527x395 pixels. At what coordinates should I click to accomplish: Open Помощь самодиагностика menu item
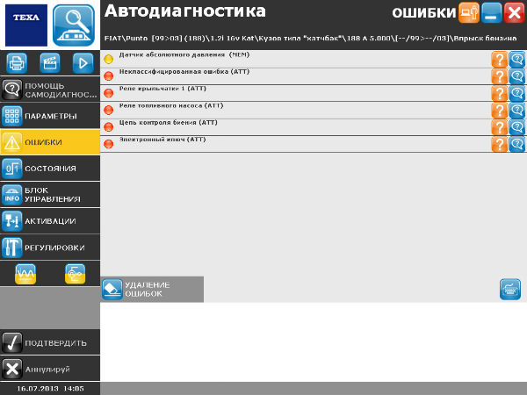pyautogui.click(x=50, y=90)
